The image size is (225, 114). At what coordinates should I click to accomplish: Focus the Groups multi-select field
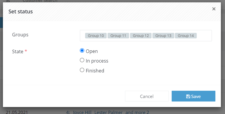pyautogui.click(x=146, y=36)
